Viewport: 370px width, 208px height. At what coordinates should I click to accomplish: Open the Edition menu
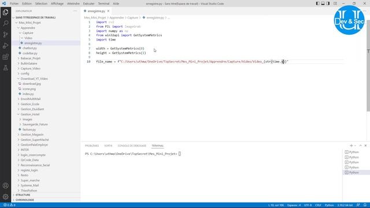(x=27, y=3)
